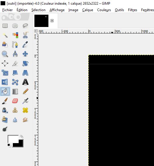This screenshot has height=166, width=154.
Task: Select the Flip tool
Action: 5,82
